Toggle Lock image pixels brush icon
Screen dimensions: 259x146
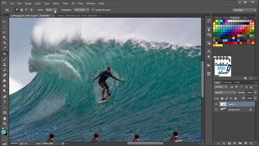pyautogui.click(x=227, y=98)
